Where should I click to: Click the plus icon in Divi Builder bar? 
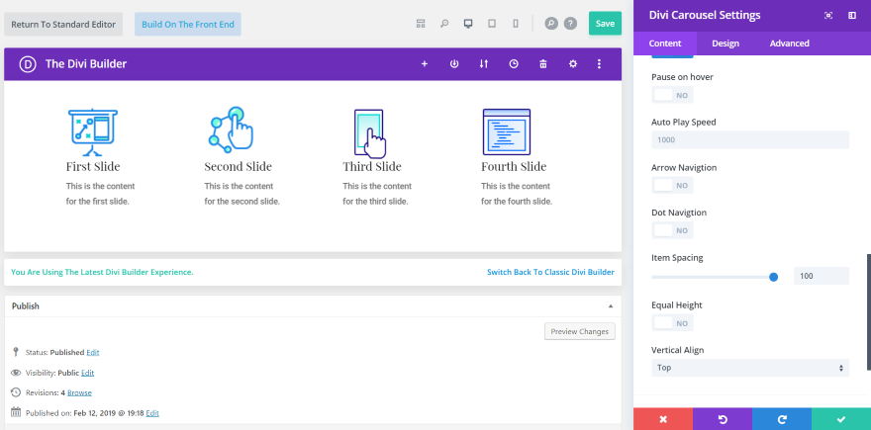pos(425,64)
